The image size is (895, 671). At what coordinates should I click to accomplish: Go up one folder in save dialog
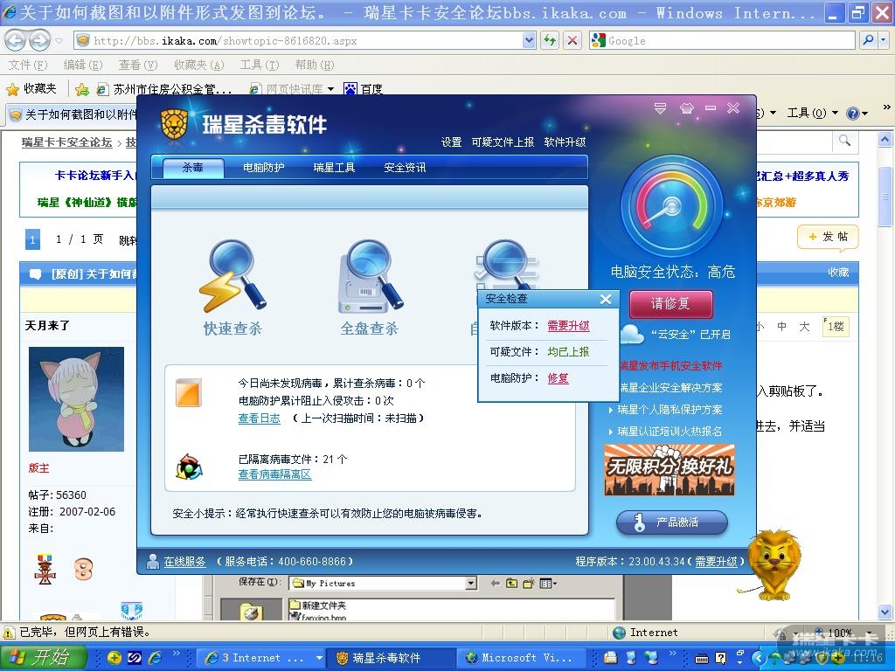tap(511, 583)
